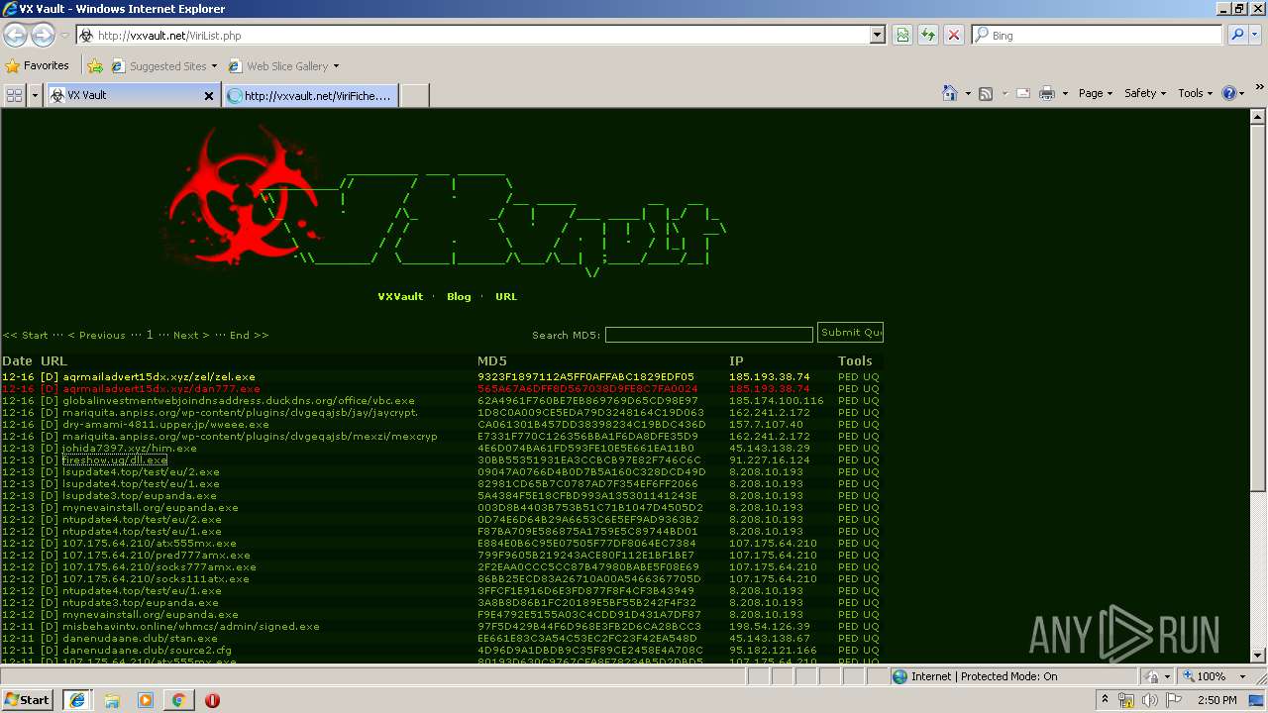Open Quick Tabs grid icon
This screenshot has width=1268, height=713.
click(14, 94)
